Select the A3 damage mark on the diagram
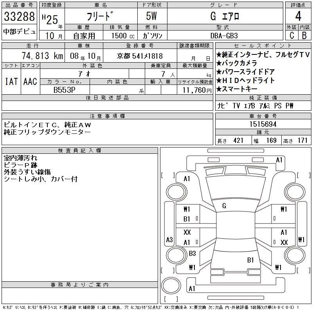Viewport: 313px width, 313px height. click(169, 239)
